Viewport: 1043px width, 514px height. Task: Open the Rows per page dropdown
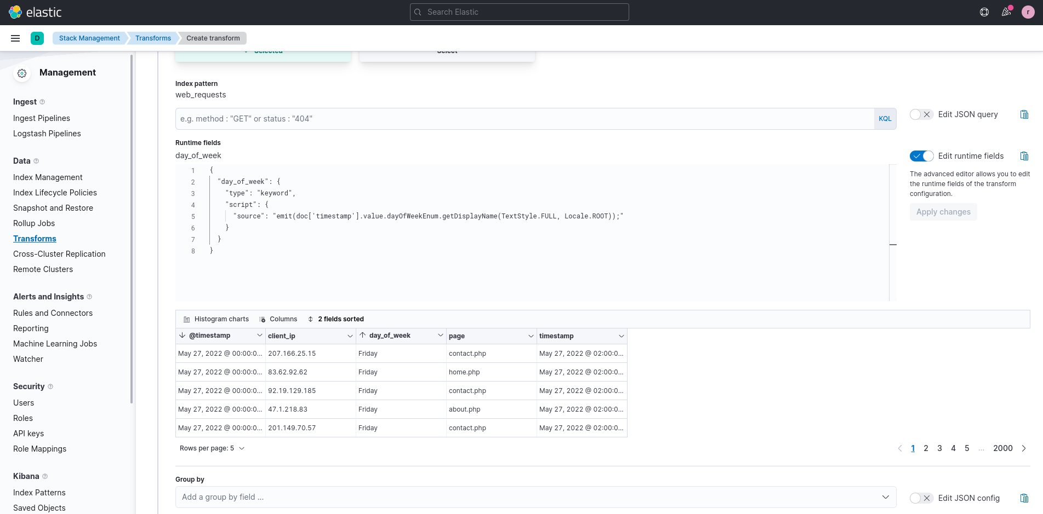pyautogui.click(x=212, y=448)
